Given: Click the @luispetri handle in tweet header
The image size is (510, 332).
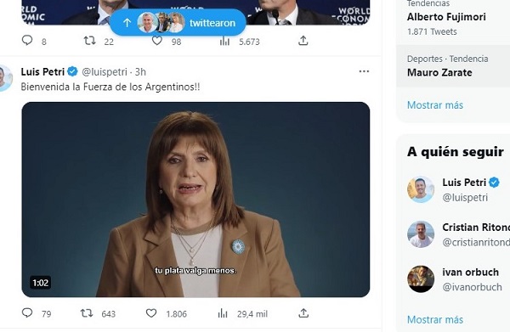Looking at the screenshot, I should click(x=104, y=72).
